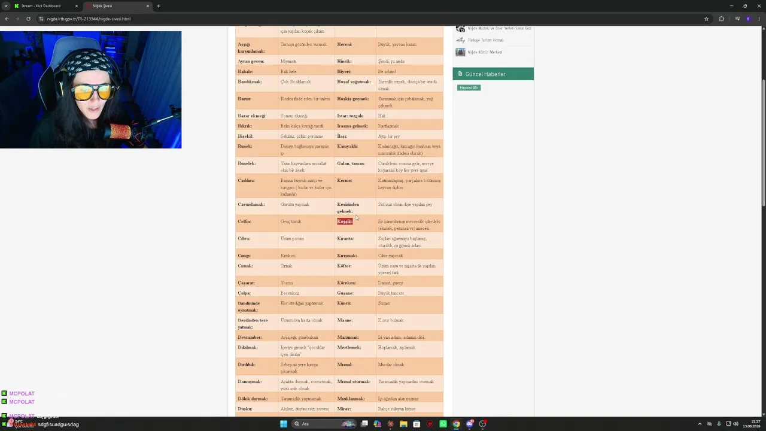Open the Güncel Haberler section header

493,74
